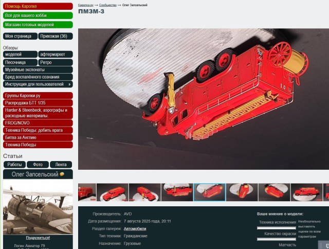The image size is (329, 249).
Task: Set the Техника исполнения rating slider
Action: [277, 227]
